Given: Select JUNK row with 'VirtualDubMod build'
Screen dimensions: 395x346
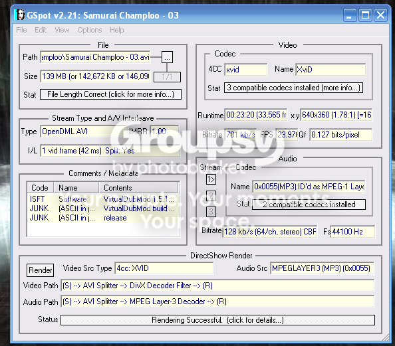Looking at the screenshot, I should tap(104, 209).
